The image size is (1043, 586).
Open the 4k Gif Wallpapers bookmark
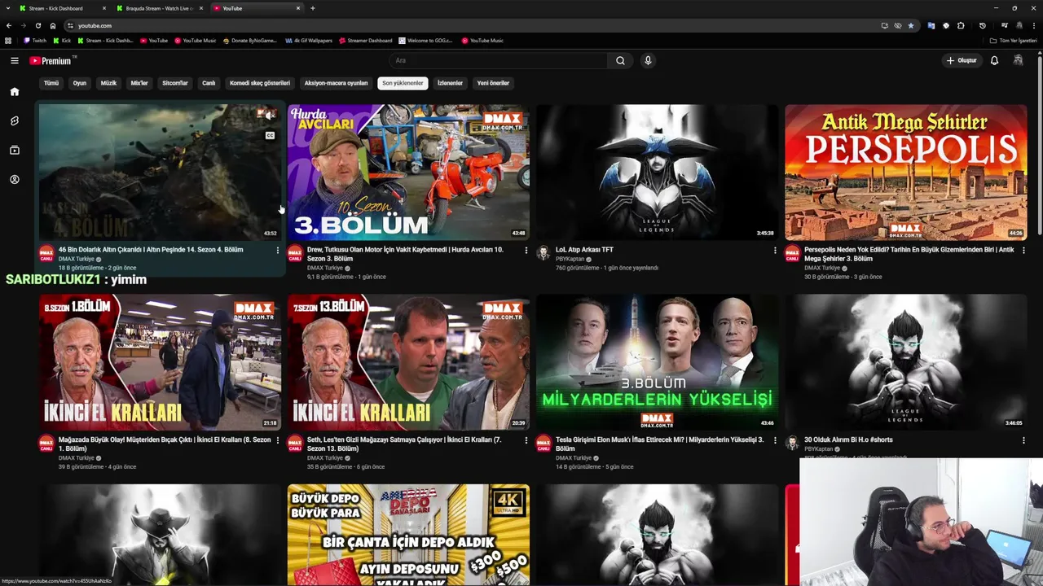pyautogui.click(x=309, y=41)
